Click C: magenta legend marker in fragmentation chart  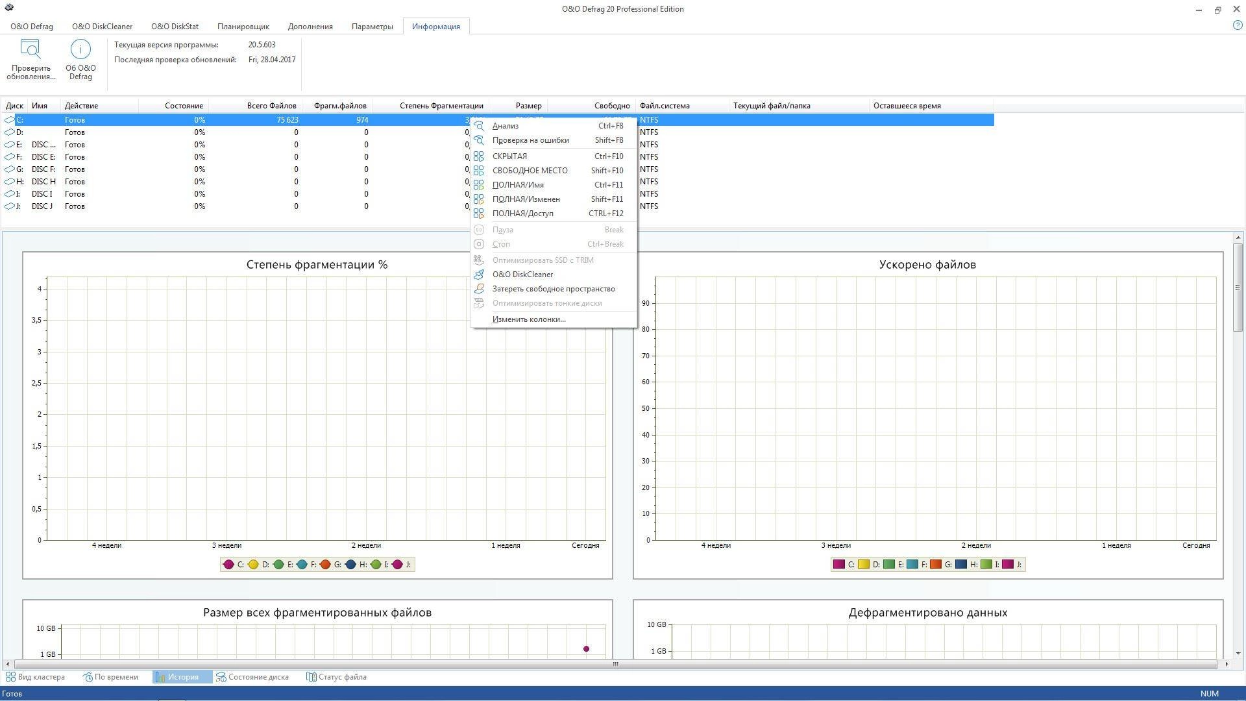click(x=228, y=565)
